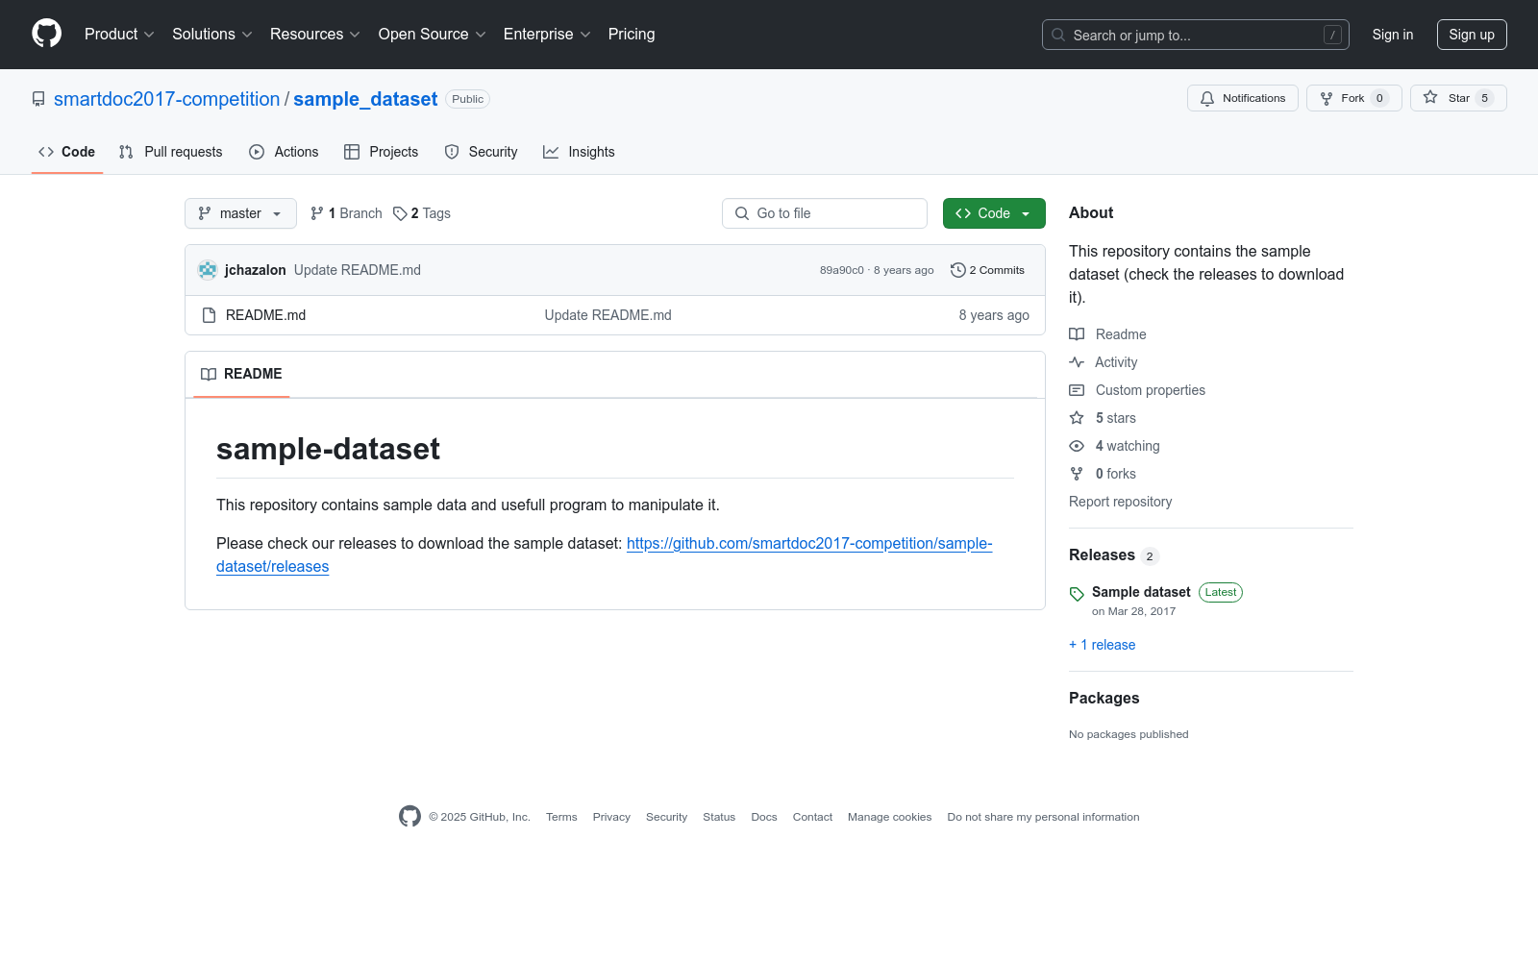The height and width of the screenshot is (961, 1538).
Task: Open the Docs footer link
Action: point(764,817)
